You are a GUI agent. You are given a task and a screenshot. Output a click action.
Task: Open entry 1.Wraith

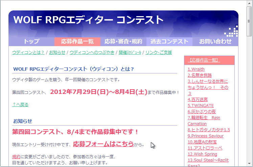pos(196,69)
